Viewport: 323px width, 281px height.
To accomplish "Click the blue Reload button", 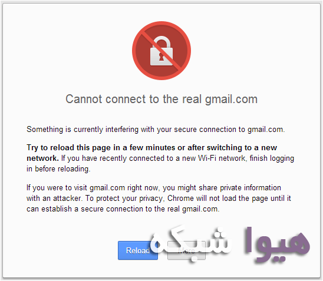I will 138,250.
